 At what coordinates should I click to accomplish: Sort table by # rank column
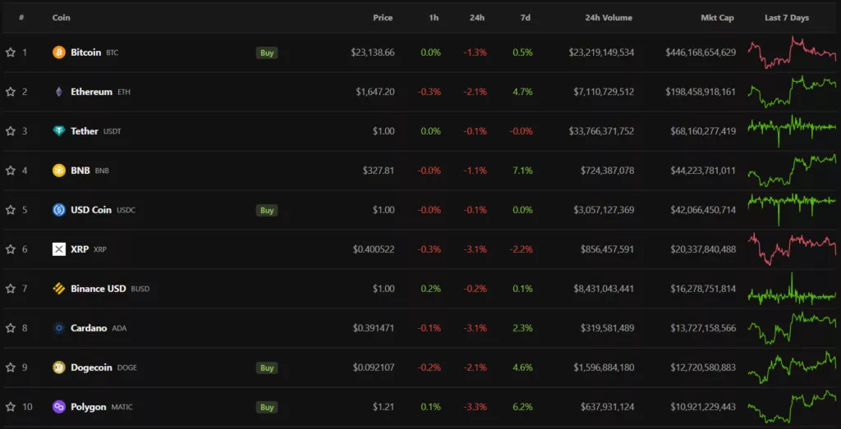point(21,18)
